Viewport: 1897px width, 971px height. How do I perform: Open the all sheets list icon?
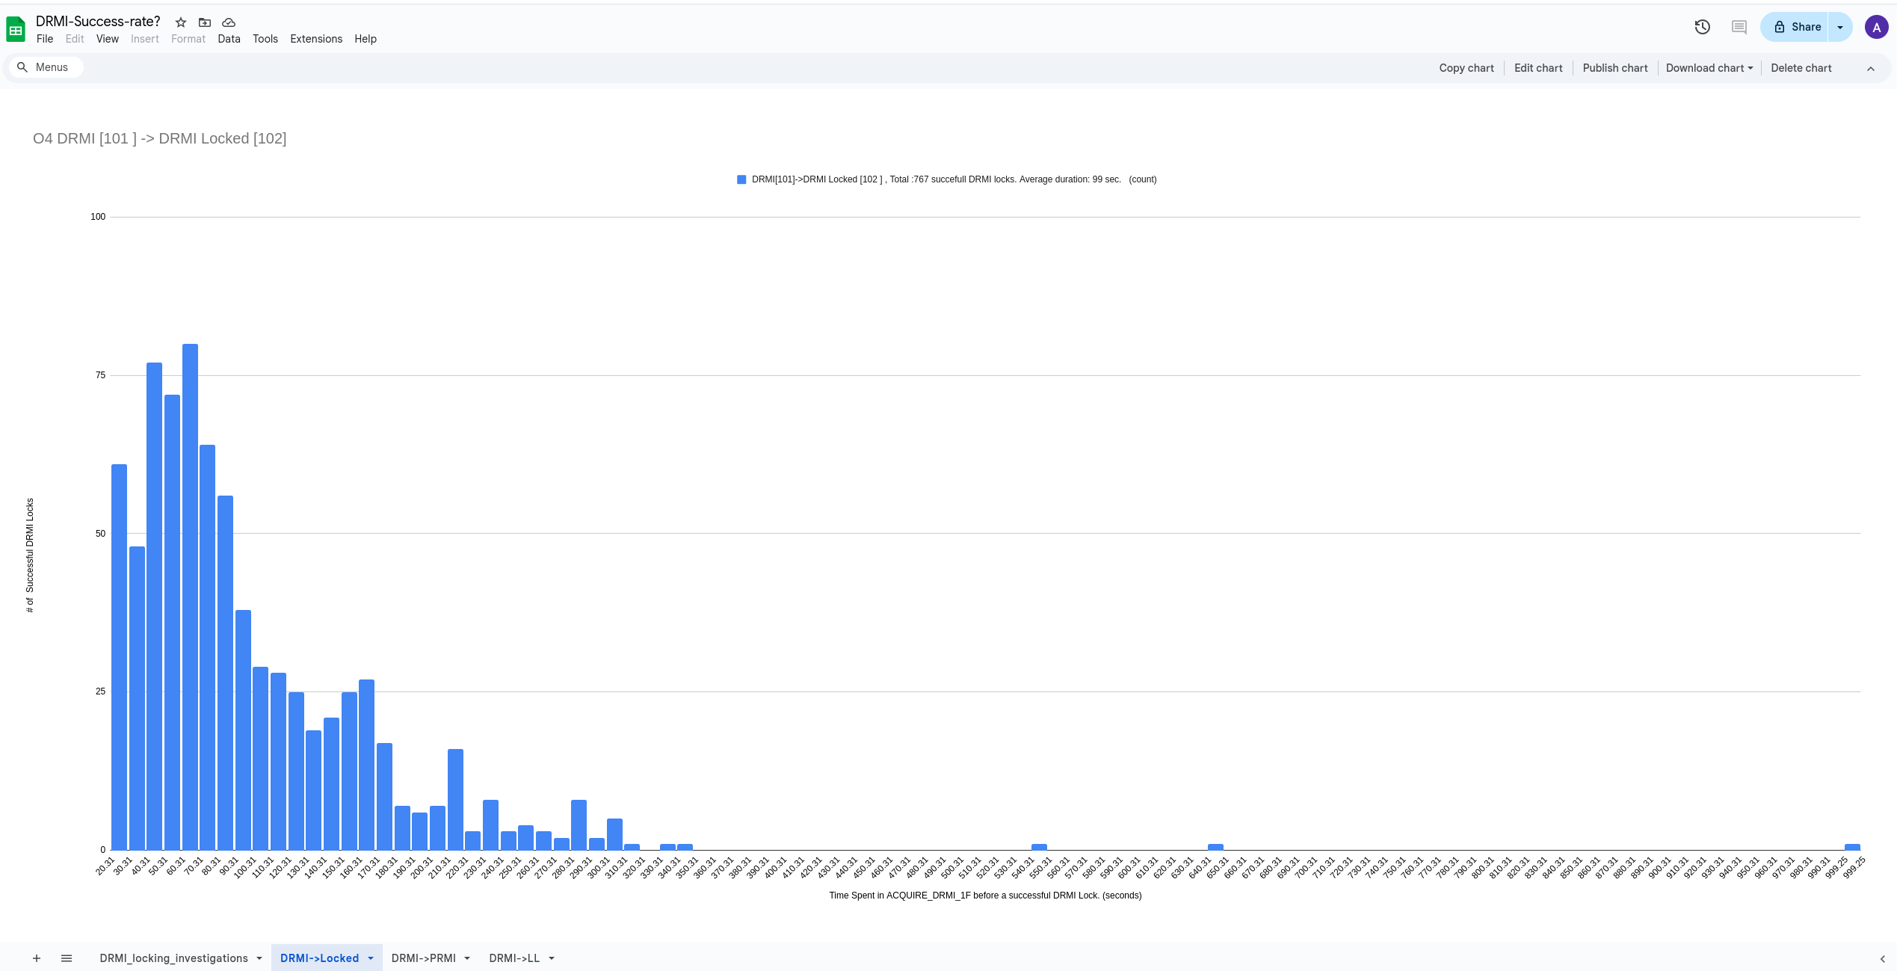(x=67, y=958)
